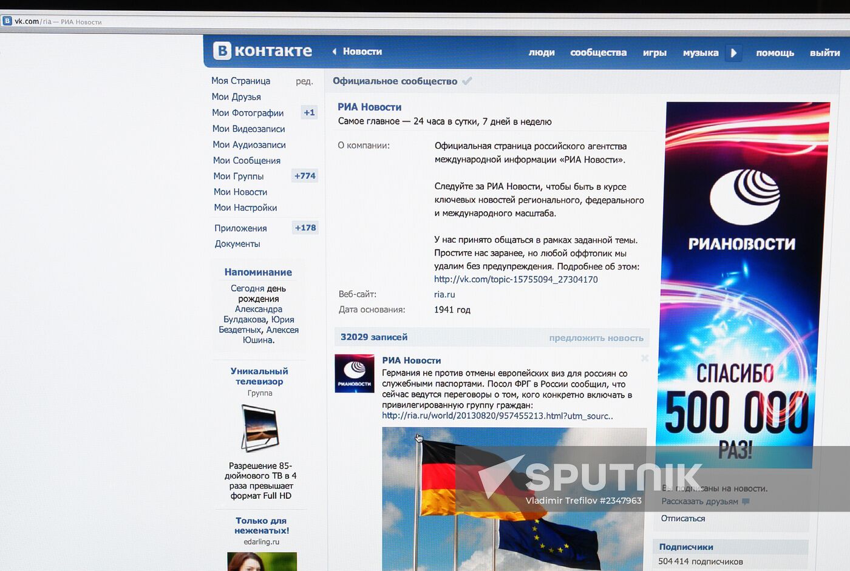Open the люди header menu item

542,53
